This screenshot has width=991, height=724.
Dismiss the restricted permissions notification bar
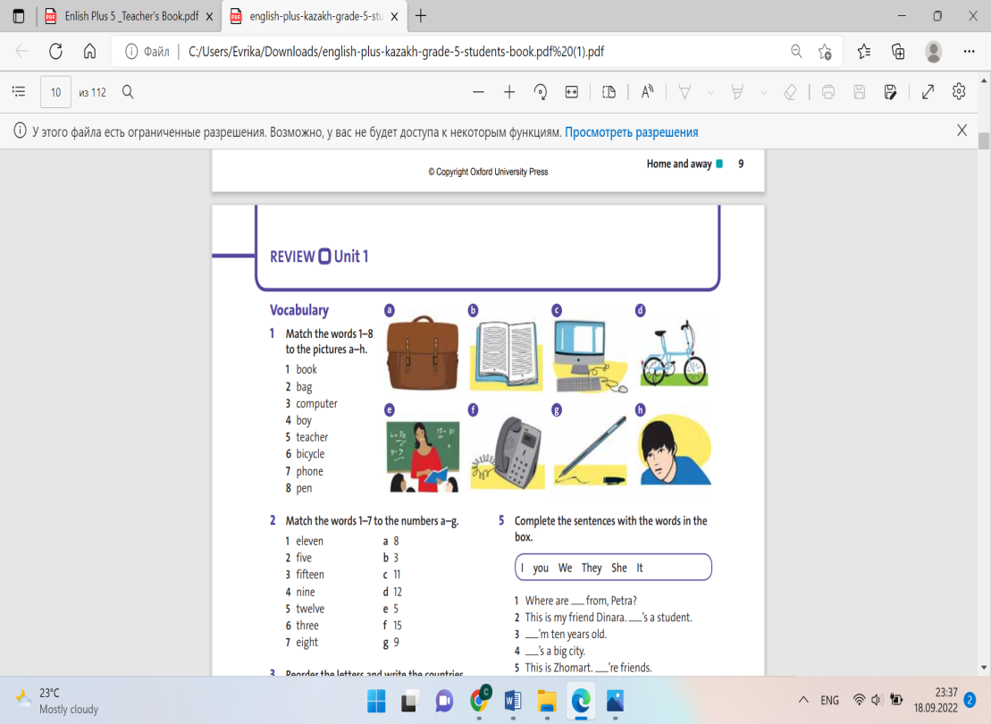point(962,130)
